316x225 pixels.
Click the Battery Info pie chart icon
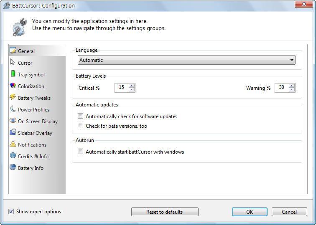click(x=13, y=167)
